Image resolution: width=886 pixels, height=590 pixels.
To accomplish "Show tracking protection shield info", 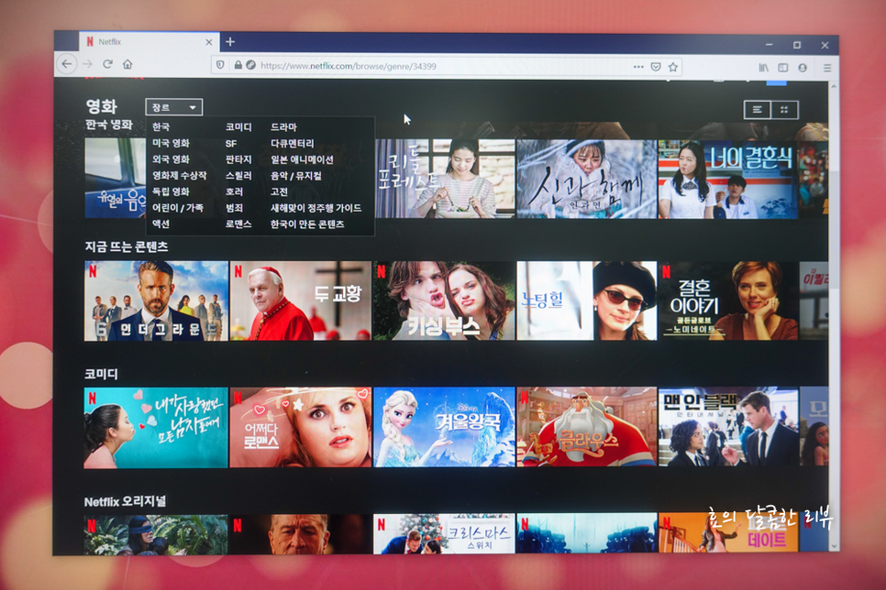I will click(x=221, y=65).
